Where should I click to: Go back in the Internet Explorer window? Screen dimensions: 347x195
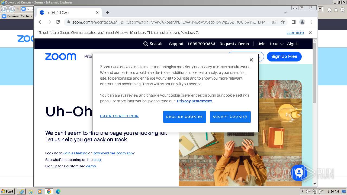coord(4,9)
